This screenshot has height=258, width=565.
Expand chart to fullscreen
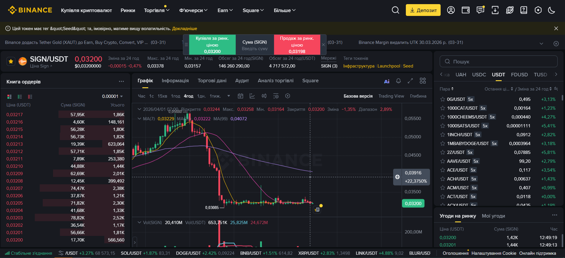[x=410, y=81]
